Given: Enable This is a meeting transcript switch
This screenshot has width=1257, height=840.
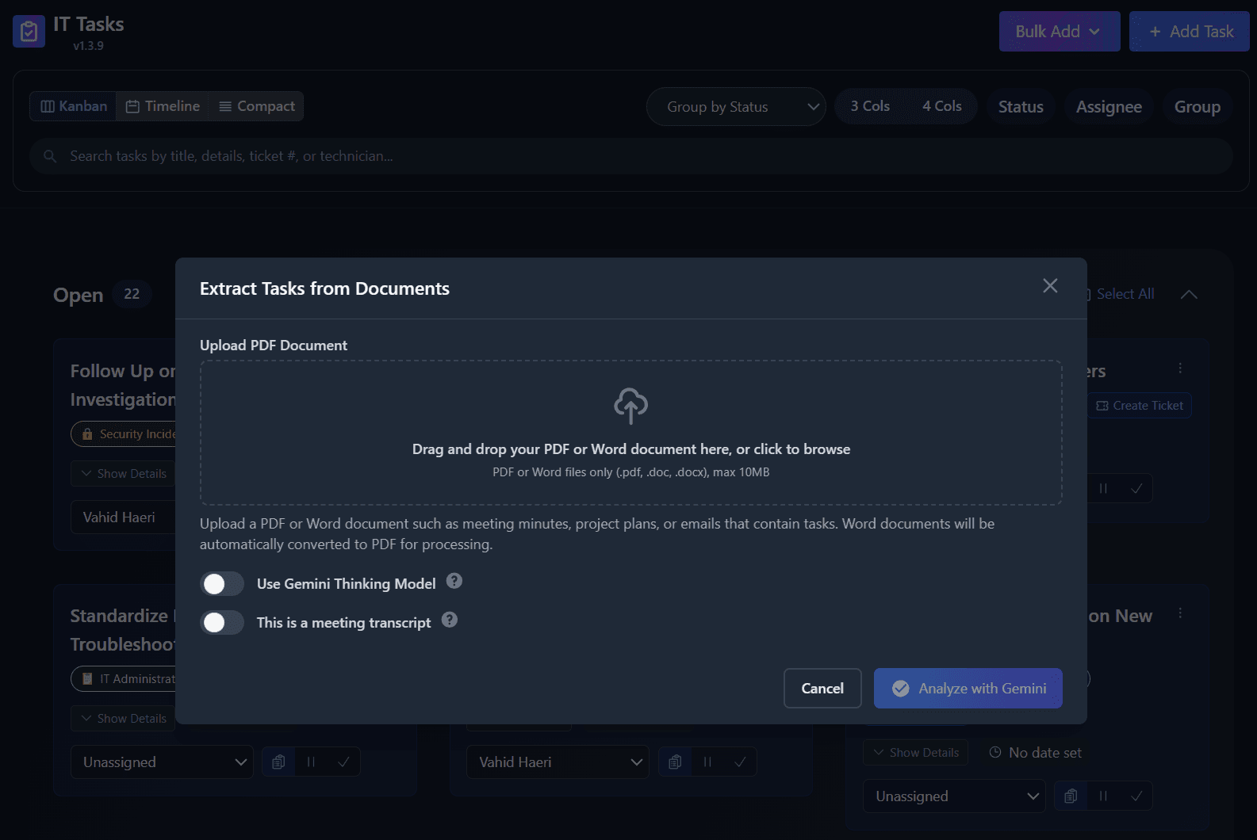Looking at the screenshot, I should pos(222,622).
